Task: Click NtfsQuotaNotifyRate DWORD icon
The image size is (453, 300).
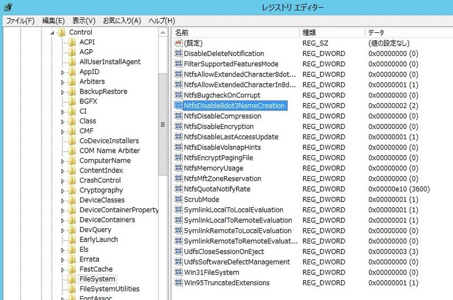Action: 178,188
